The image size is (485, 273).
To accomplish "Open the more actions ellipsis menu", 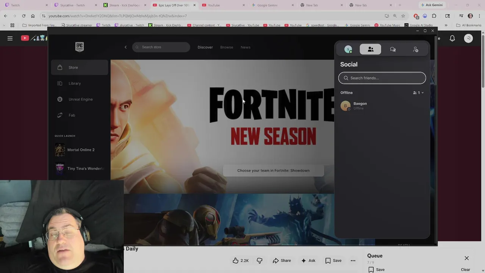I will pyautogui.click(x=353, y=260).
